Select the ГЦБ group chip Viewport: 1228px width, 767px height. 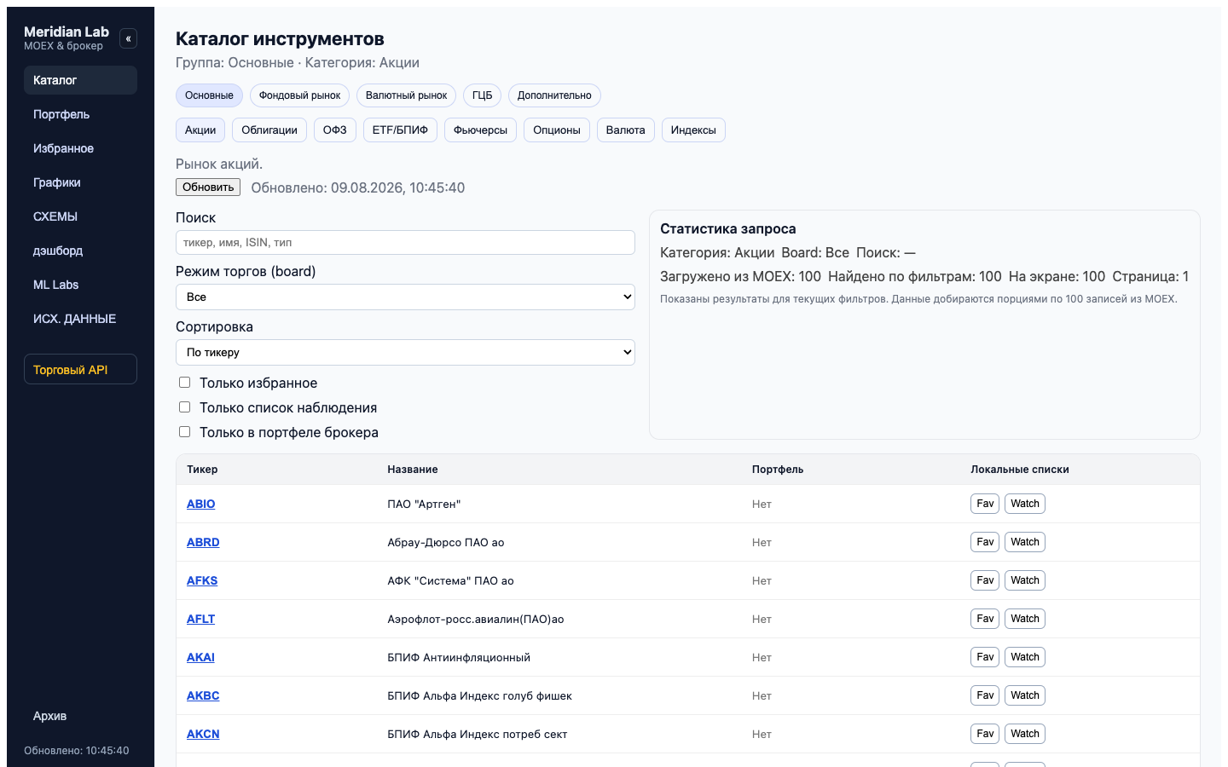(x=482, y=95)
